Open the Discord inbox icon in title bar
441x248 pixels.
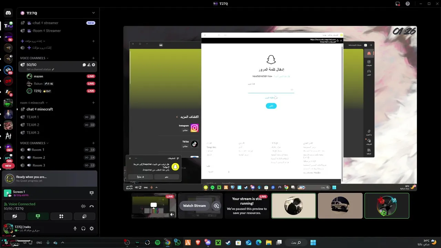[398, 4]
